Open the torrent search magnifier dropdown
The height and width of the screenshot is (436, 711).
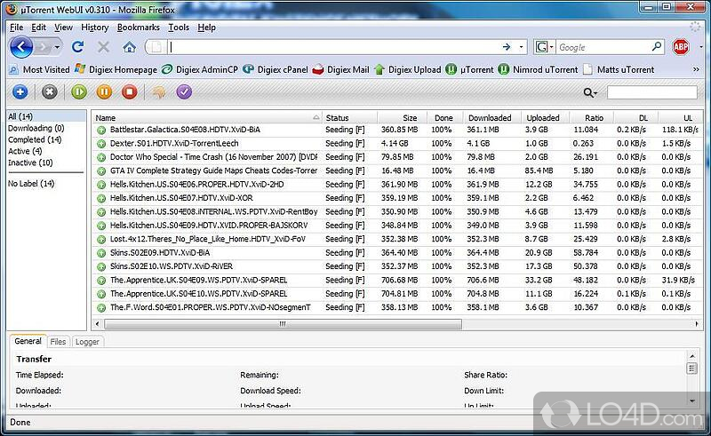pyautogui.click(x=590, y=92)
